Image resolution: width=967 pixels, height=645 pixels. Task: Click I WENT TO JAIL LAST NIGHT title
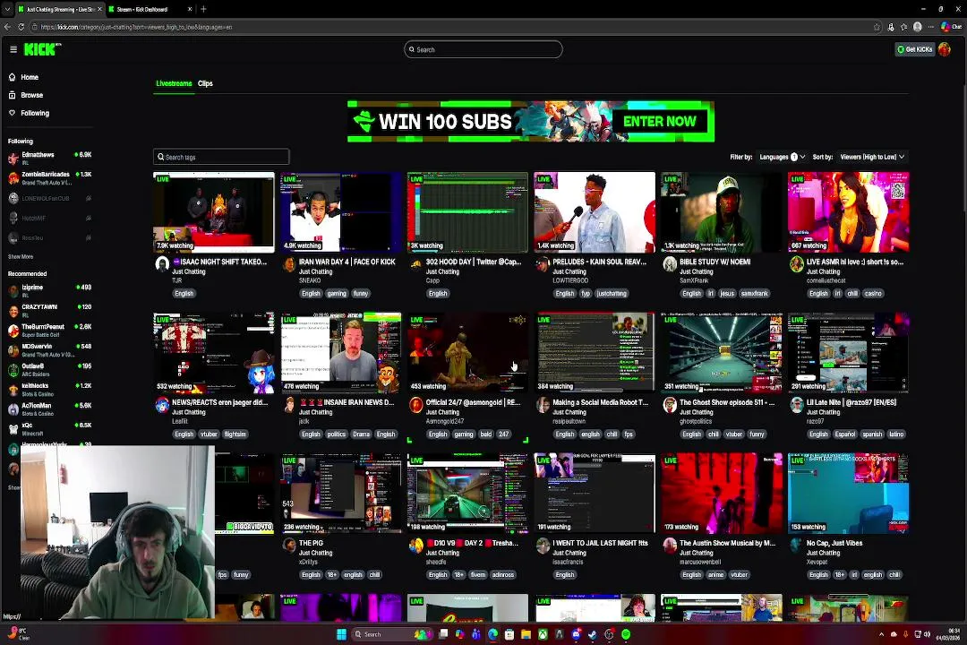(600, 543)
